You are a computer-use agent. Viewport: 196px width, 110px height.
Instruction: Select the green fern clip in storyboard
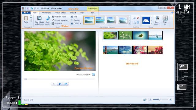pyautogui.click(x=110, y=35)
